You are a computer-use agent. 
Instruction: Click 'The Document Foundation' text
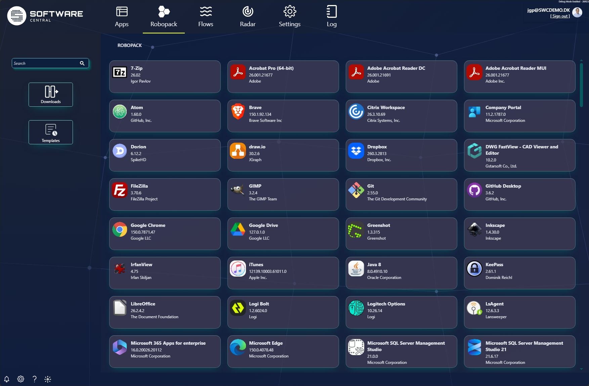pyautogui.click(x=155, y=317)
